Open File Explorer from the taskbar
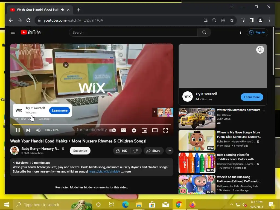 [x=139, y=205]
